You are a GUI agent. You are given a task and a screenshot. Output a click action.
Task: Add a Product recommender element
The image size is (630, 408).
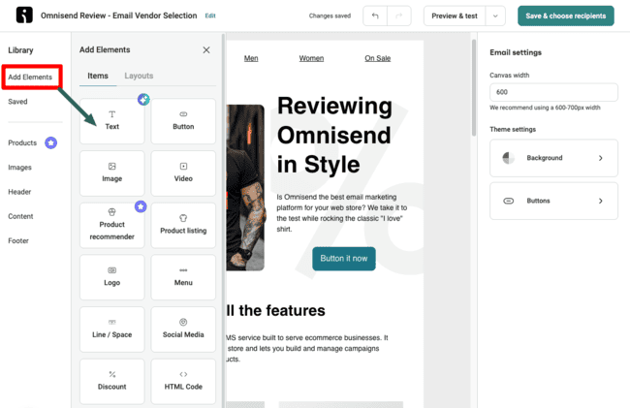coord(111,225)
